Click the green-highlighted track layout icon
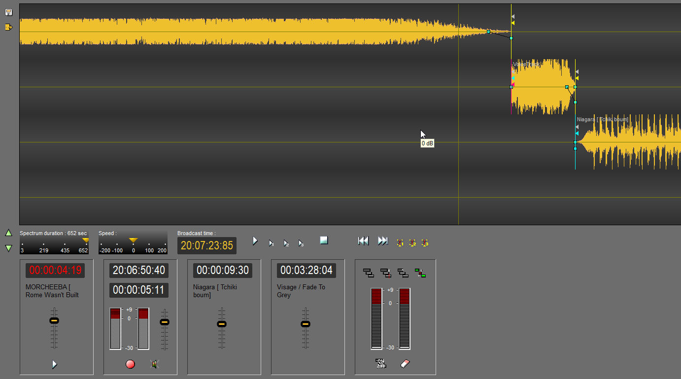 pos(420,273)
